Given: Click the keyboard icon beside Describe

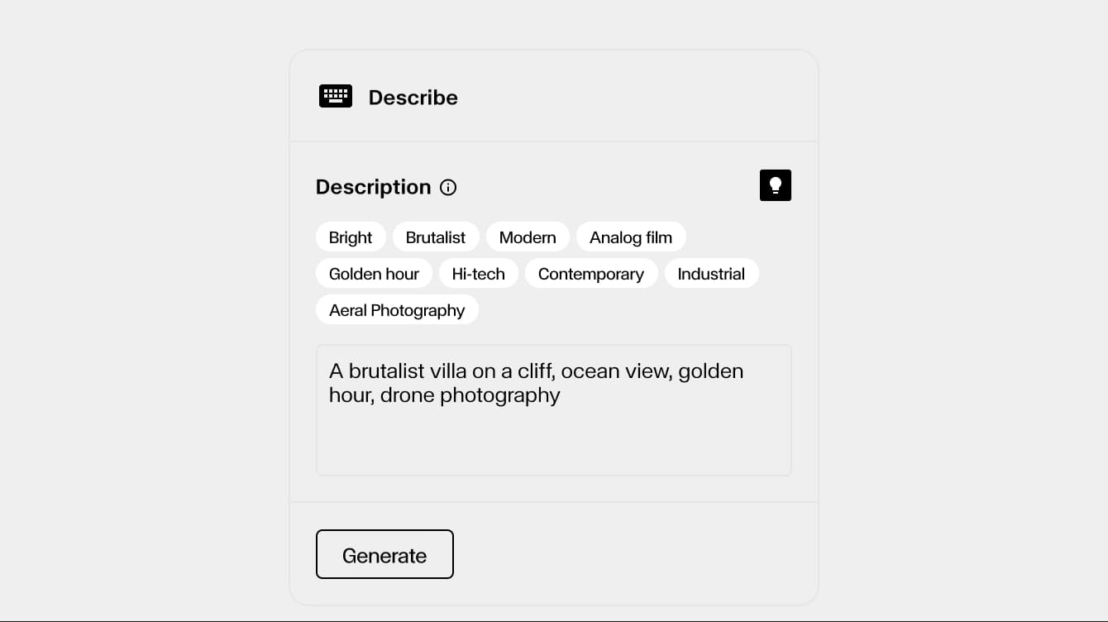Looking at the screenshot, I should pyautogui.click(x=335, y=95).
